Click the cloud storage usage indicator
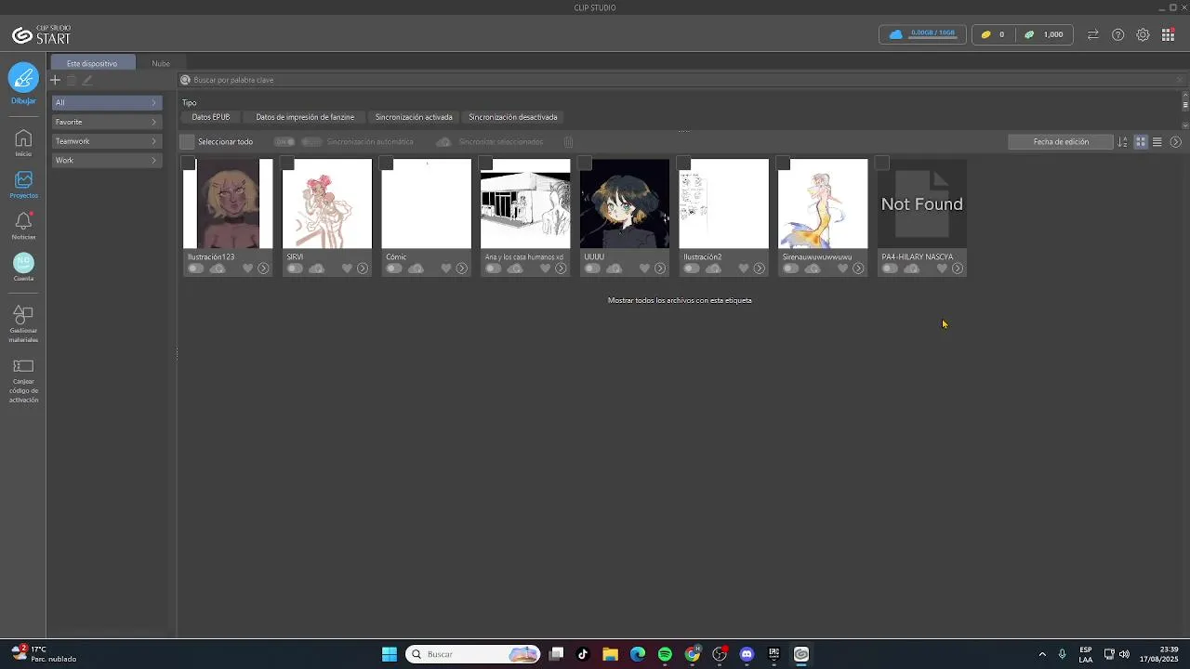Viewport: 1190px width, 669px height. coord(922,34)
